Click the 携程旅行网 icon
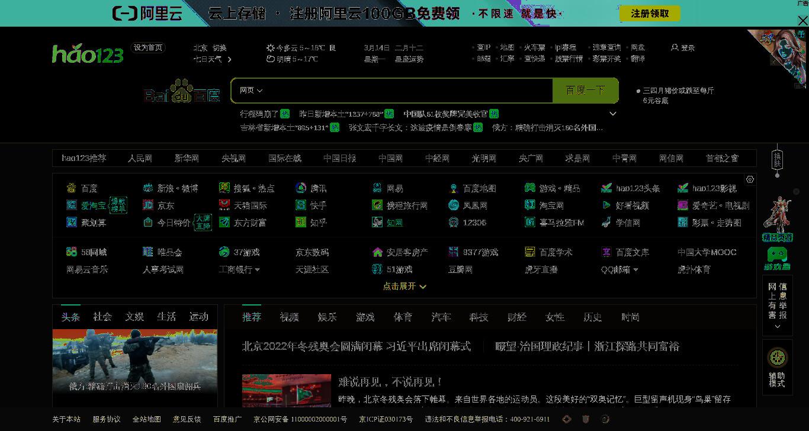 pos(377,205)
